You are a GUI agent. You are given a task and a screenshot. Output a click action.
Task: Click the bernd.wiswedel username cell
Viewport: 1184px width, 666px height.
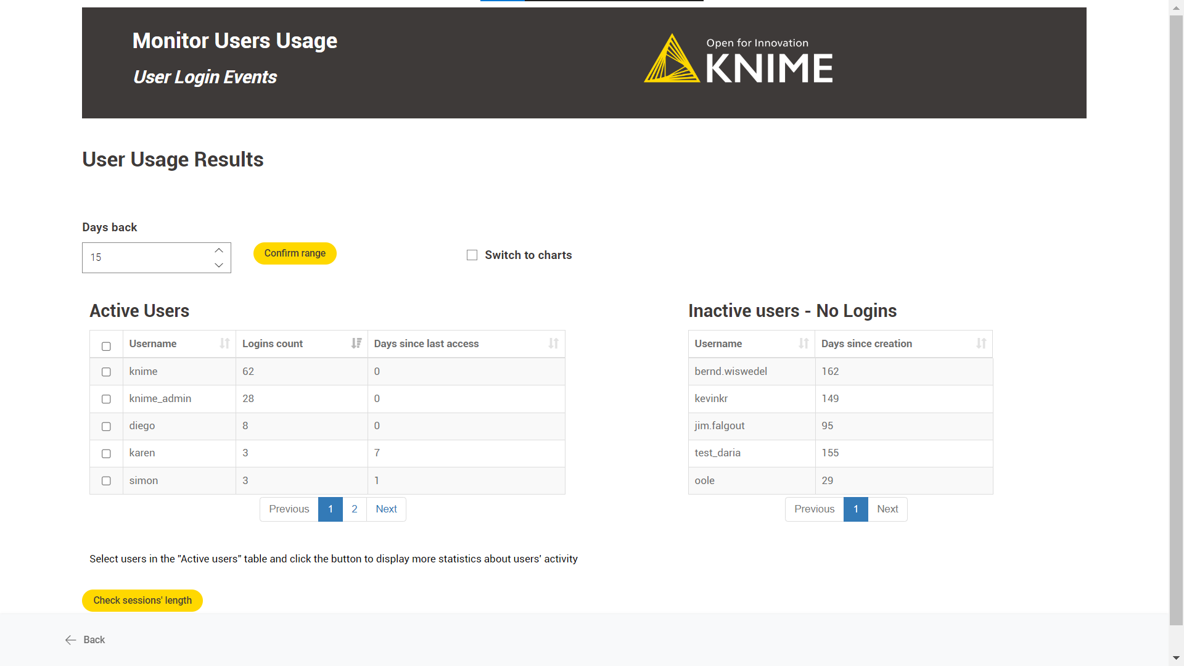752,372
